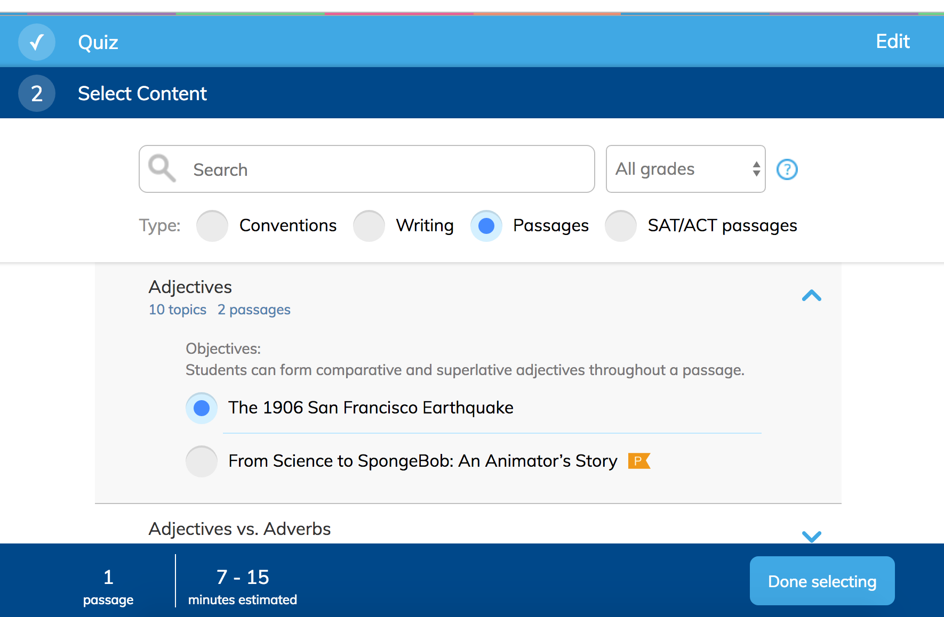Click the magnifying glass search icon
The width and height of the screenshot is (944, 617).
(162, 168)
